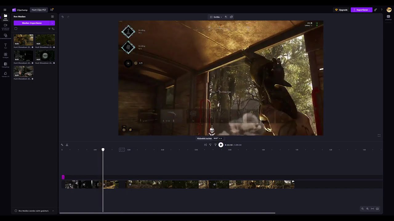394x221 pixels.
Task: Mute the first timeline clip audio
Action: pyautogui.click(x=70, y=184)
